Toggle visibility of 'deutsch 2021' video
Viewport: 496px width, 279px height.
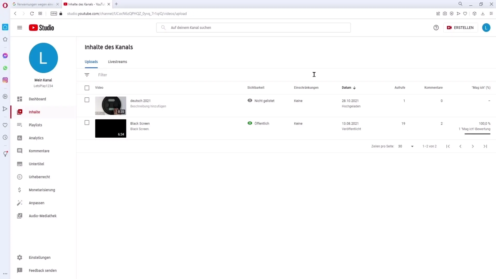click(x=250, y=100)
